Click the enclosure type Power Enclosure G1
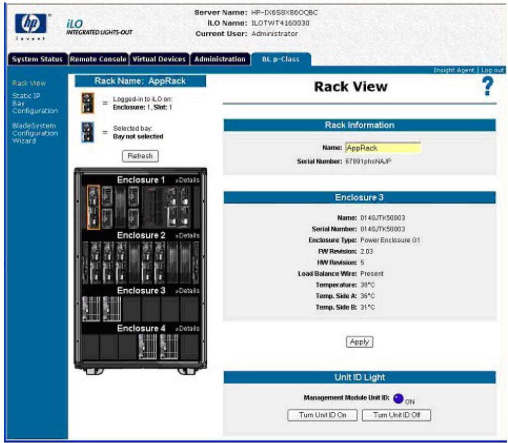 390,240
